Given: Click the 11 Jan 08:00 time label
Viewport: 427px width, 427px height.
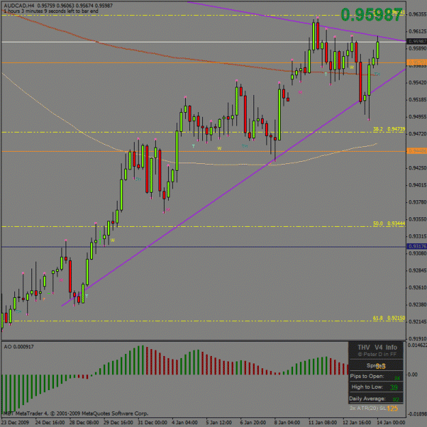Looking at the screenshot, I should (x=323, y=422).
